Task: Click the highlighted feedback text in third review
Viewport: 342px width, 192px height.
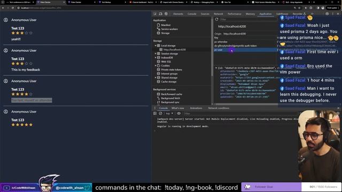Action: pyautogui.click(x=32, y=100)
